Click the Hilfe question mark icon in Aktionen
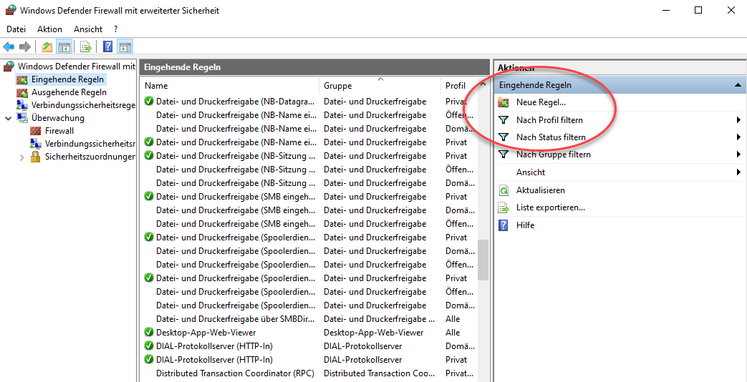The height and width of the screenshot is (382, 747). pos(503,225)
